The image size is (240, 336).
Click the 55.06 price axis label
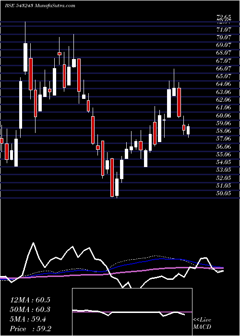click(224, 154)
